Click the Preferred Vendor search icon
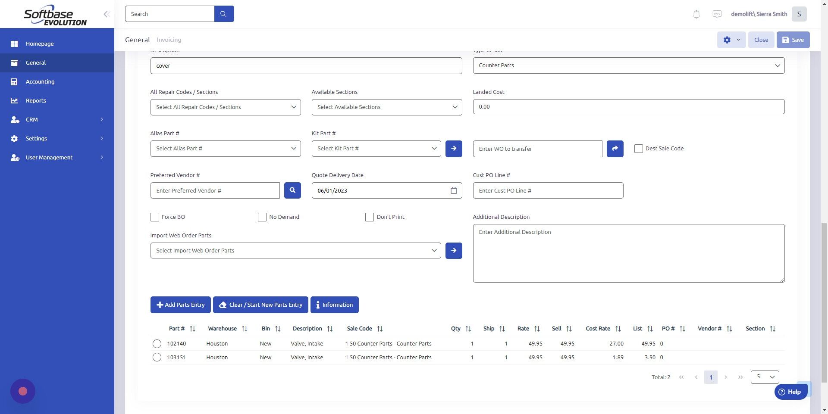 point(292,190)
